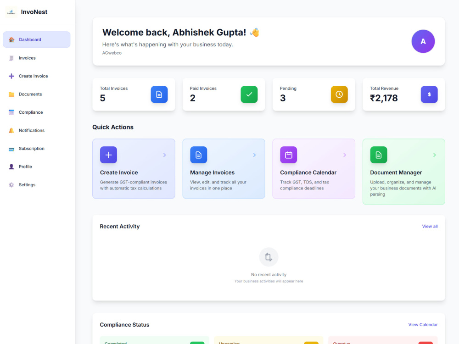Open Dashboard in the sidebar menu
Image resolution: width=459 pixels, height=344 pixels.
click(x=37, y=39)
